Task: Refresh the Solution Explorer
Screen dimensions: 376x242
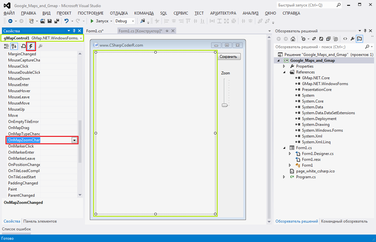Action: click(321, 38)
